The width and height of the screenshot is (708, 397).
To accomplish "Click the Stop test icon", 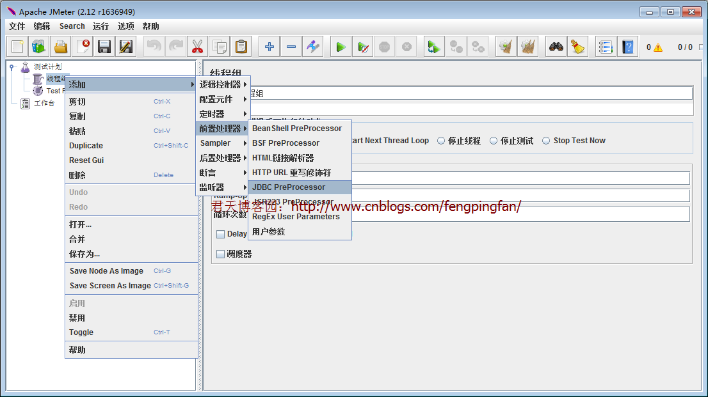I will tap(384, 47).
